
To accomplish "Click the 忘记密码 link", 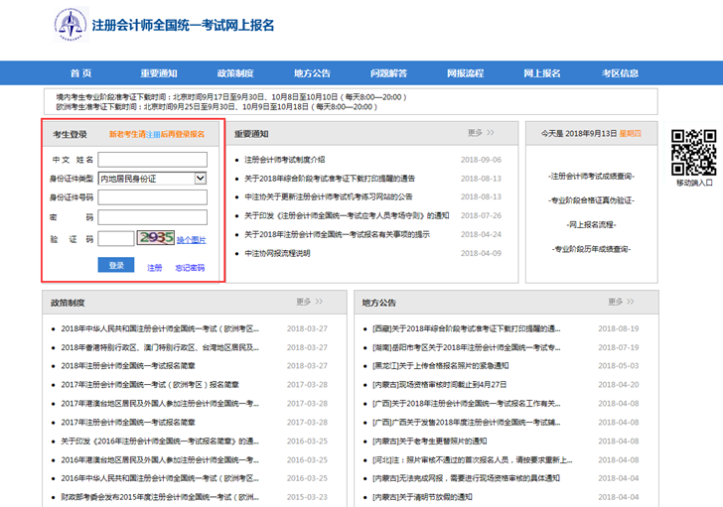I will coord(190,268).
